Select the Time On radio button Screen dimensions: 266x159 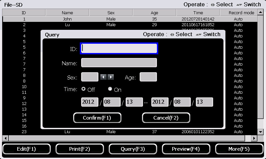pyautogui.click(x=110, y=89)
